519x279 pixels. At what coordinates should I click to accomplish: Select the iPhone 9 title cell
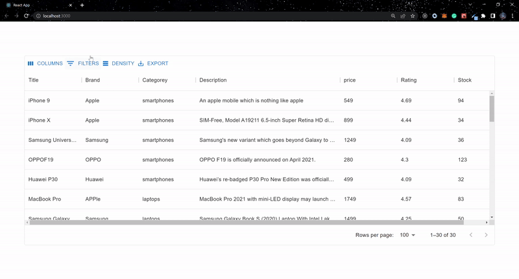click(39, 100)
